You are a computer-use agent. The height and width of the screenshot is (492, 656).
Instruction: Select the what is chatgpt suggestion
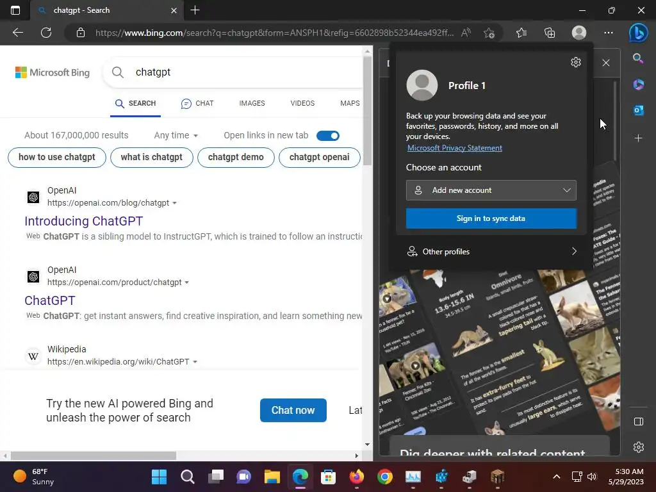(151, 158)
